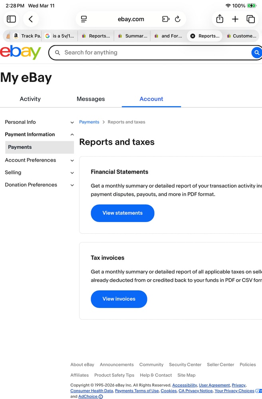Open Security Center footer link

[x=185, y=365]
